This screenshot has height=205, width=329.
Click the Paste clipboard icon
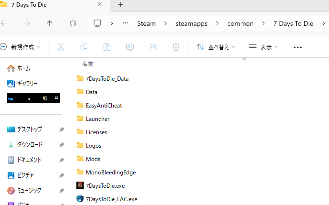click(x=107, y=47)
